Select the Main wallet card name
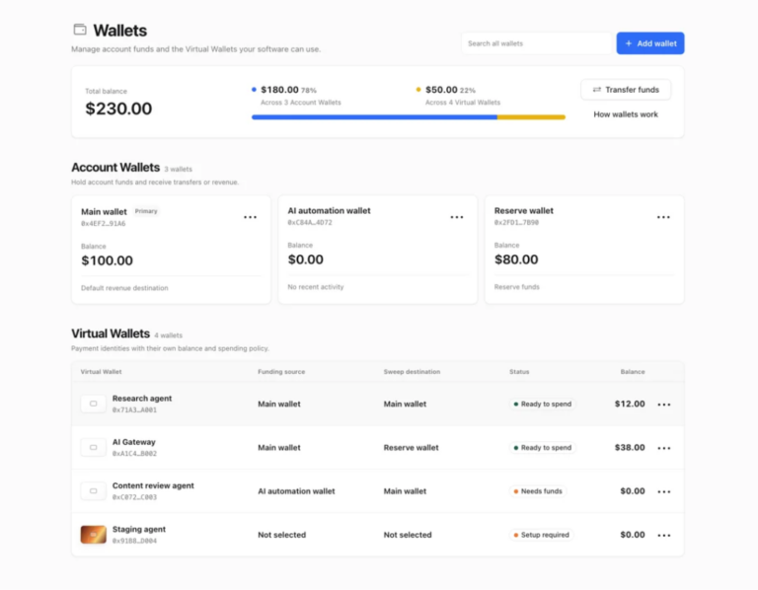This screenshot has height=590, width=758. pyautogui.click(x=104, y=212)
